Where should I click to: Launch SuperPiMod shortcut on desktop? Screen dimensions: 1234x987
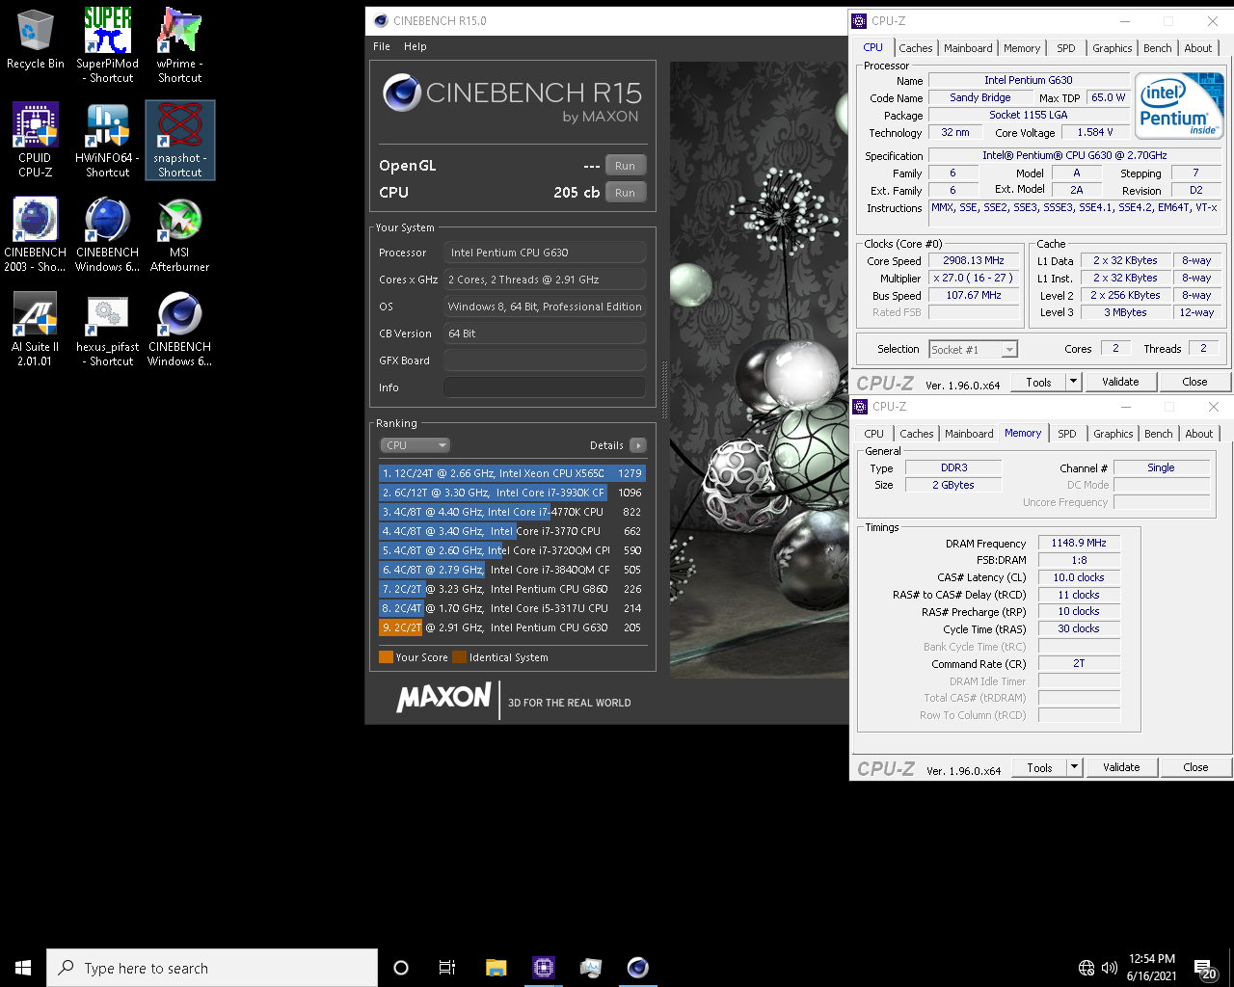pyautogui.click(x=107, y=44)
